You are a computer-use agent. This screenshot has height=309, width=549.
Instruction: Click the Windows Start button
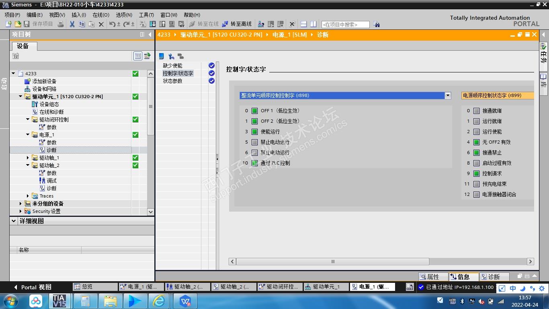point(10,301)
